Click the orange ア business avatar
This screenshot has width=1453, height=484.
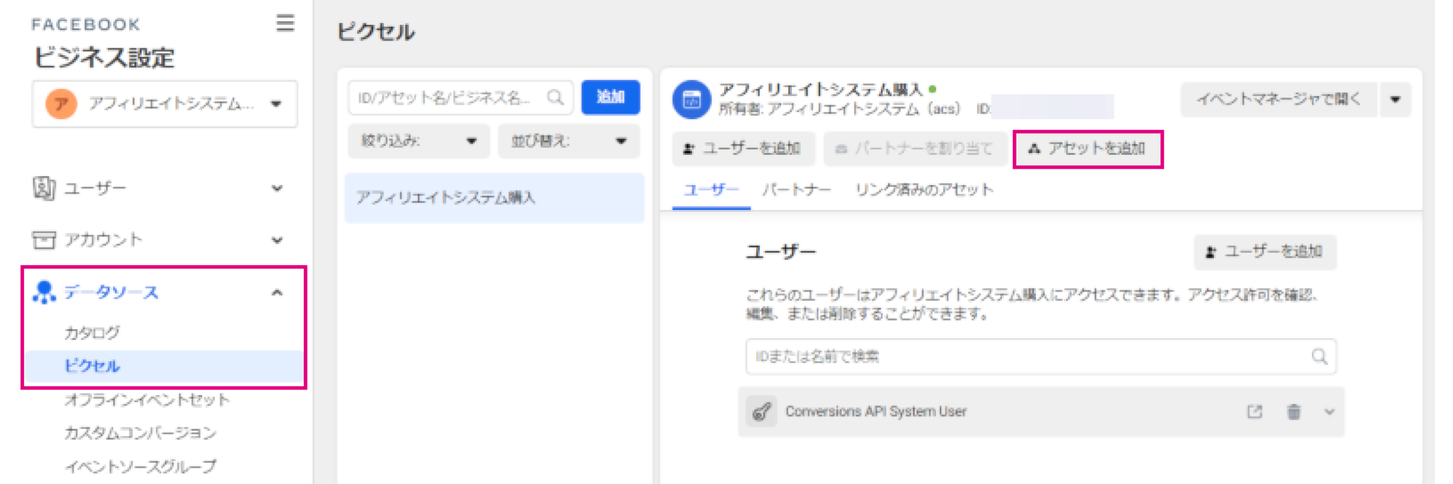(x=61, y=104)
